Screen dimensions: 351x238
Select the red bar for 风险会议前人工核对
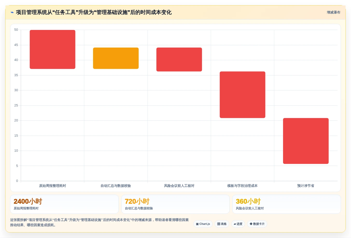(x=179, y=59)
